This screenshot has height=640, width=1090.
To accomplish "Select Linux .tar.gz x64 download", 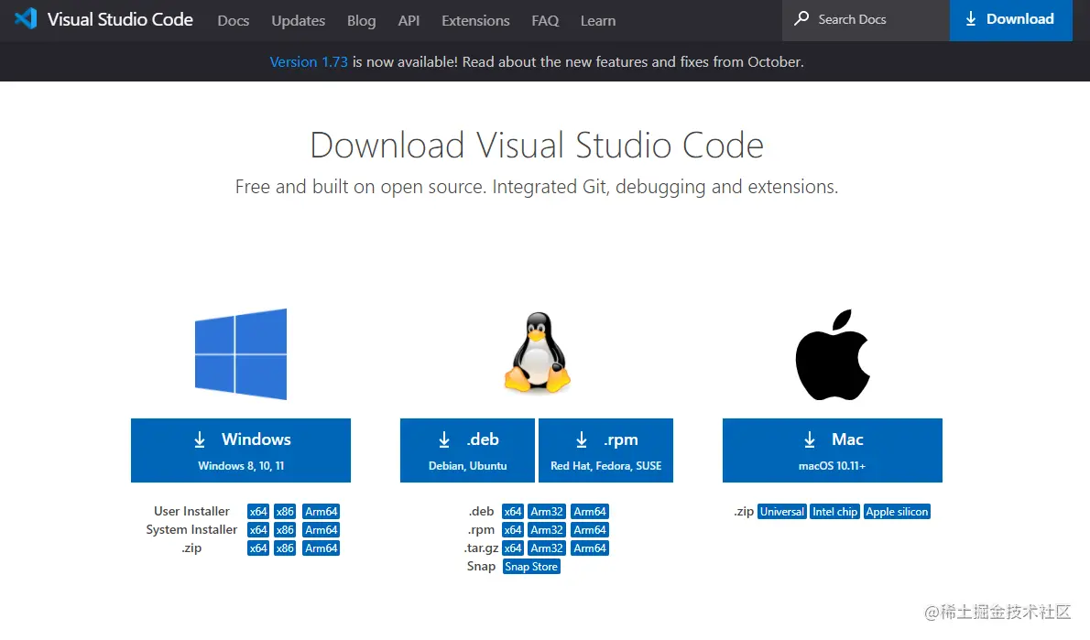I will pyautogui.click(x=513, y=548).
